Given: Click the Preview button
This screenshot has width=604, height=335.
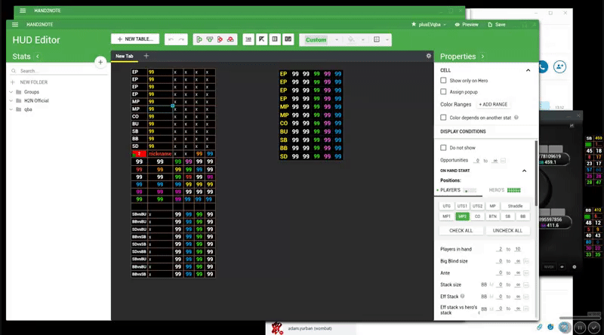Looking at the screenshot, I should pos(467,24).
